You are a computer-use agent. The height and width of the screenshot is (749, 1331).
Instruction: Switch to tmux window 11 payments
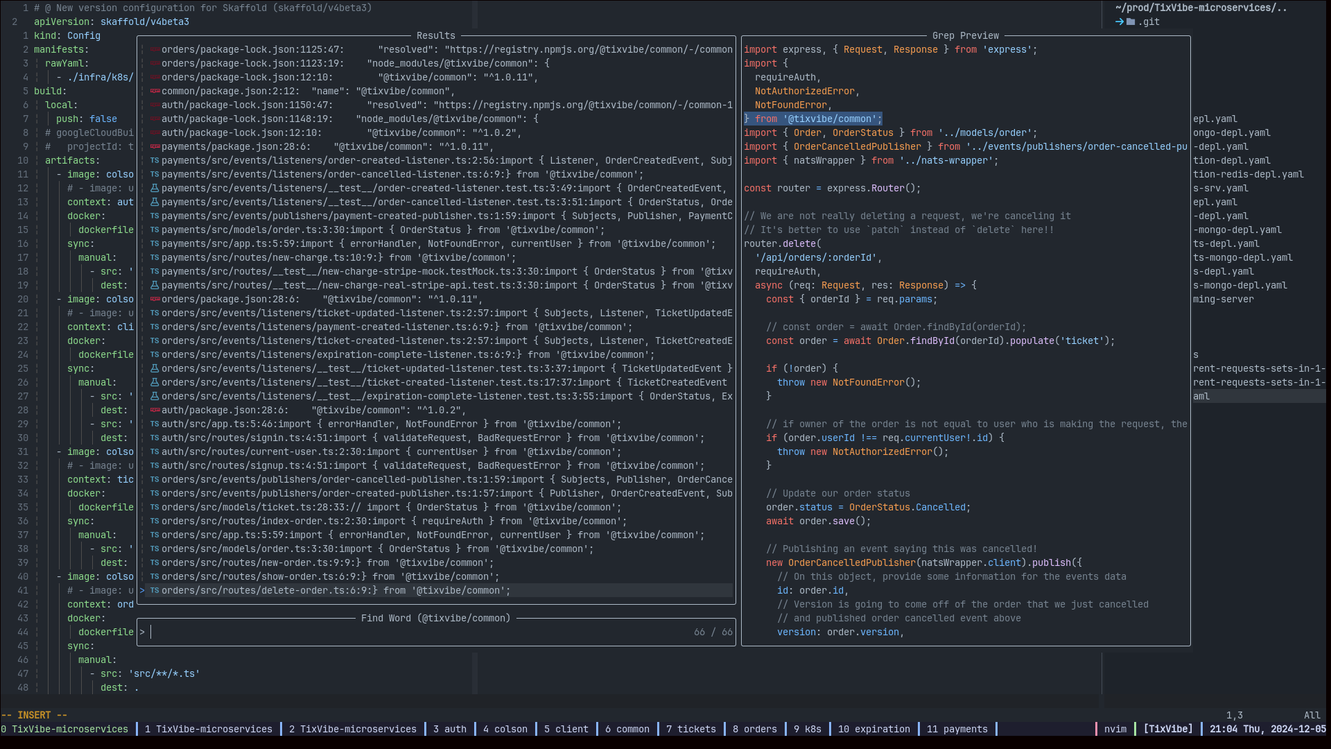coord(957,729)
